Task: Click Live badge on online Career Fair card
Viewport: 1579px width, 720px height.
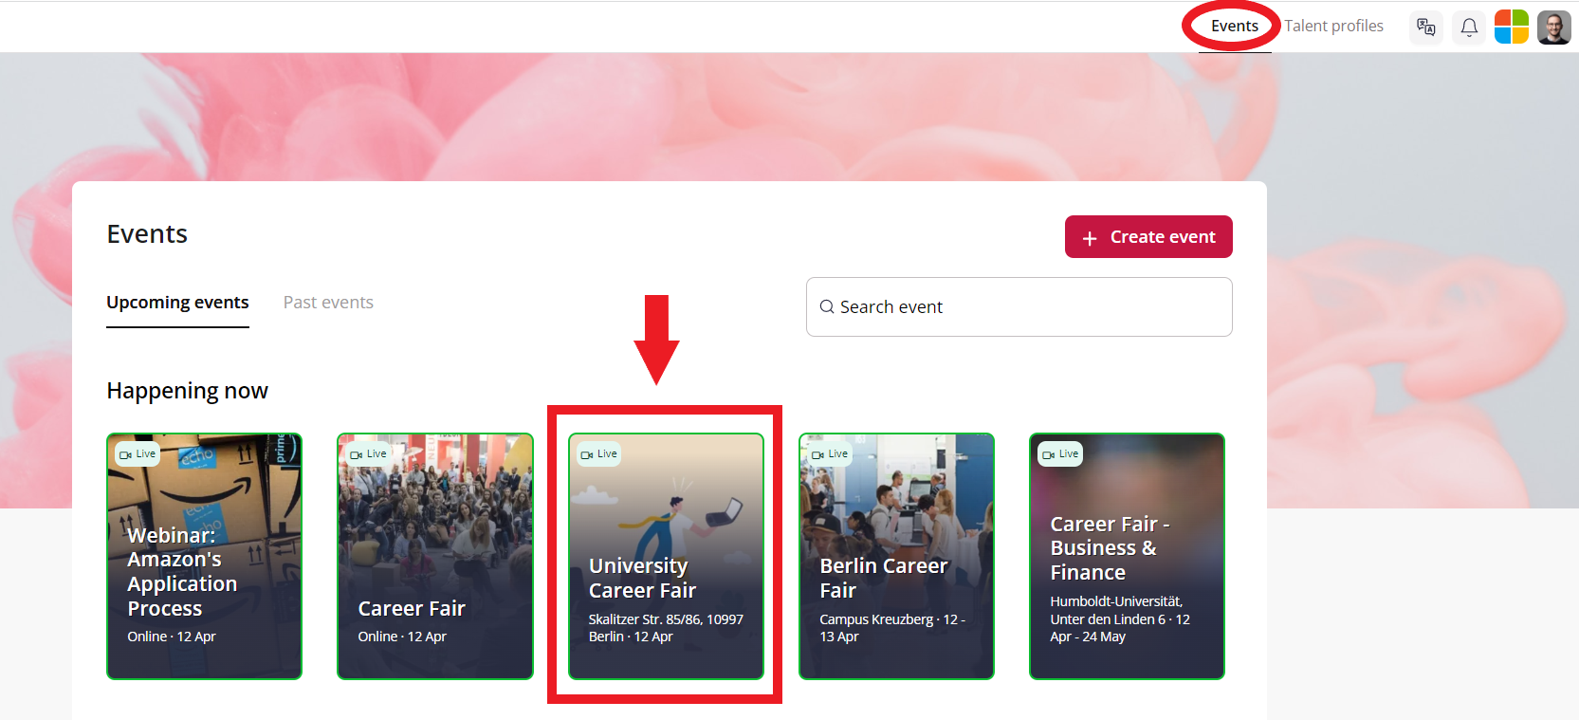Action: (x=368, y=454)
